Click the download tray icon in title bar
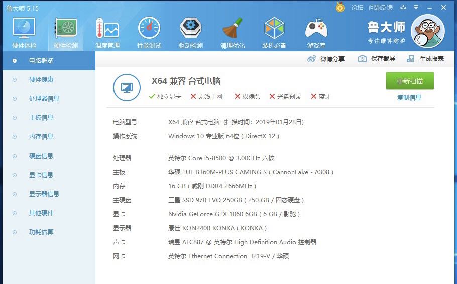The height and width of the screenshot is (284, 457). pos(403,8)
